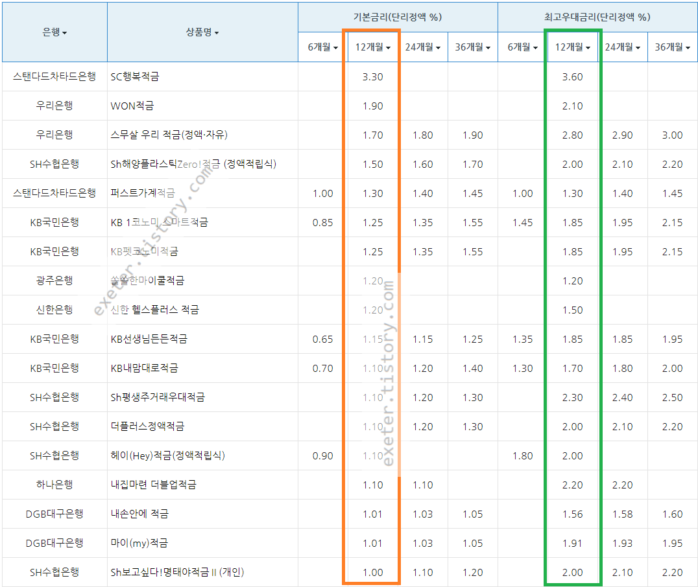Click the 2.50 rate in Sh평생주거래우대적금 row

(672, 397)
